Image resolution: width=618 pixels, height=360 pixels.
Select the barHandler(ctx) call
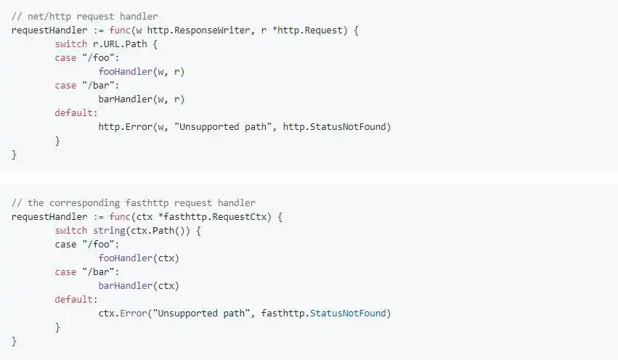(x=139, y=285)
